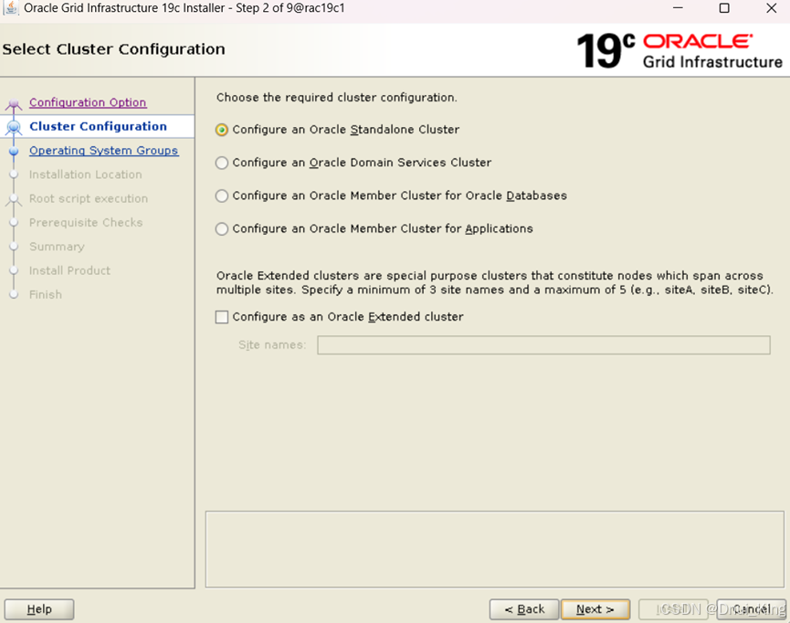This screenshot has height=623, width=790.
Task: Click 'Choose the required cluster configuration' text
Action: [337, 98]
